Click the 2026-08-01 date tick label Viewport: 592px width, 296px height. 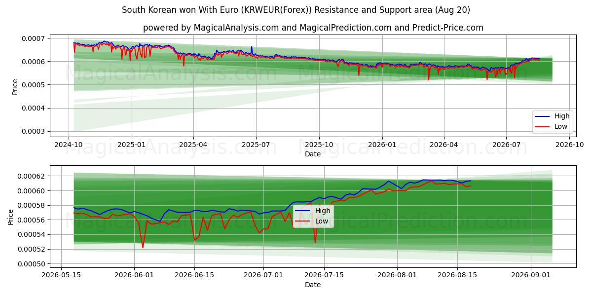397,276
